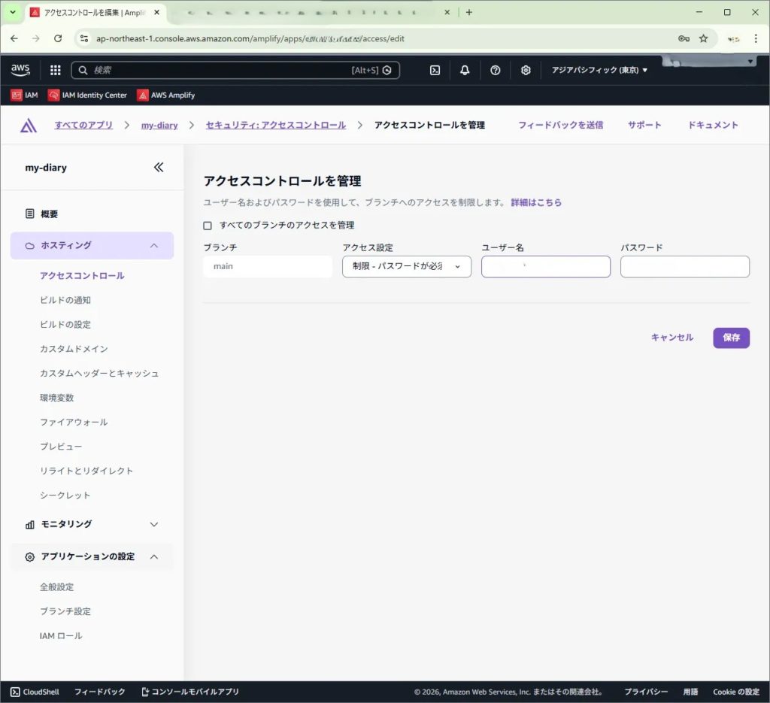Open the アクセス設定 dropdown
770x703 pixels.
pos(406,267)
